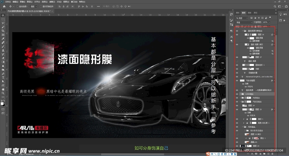Select the Hand tool
This screenshot has width=289, height=156.
pos(3,89)
